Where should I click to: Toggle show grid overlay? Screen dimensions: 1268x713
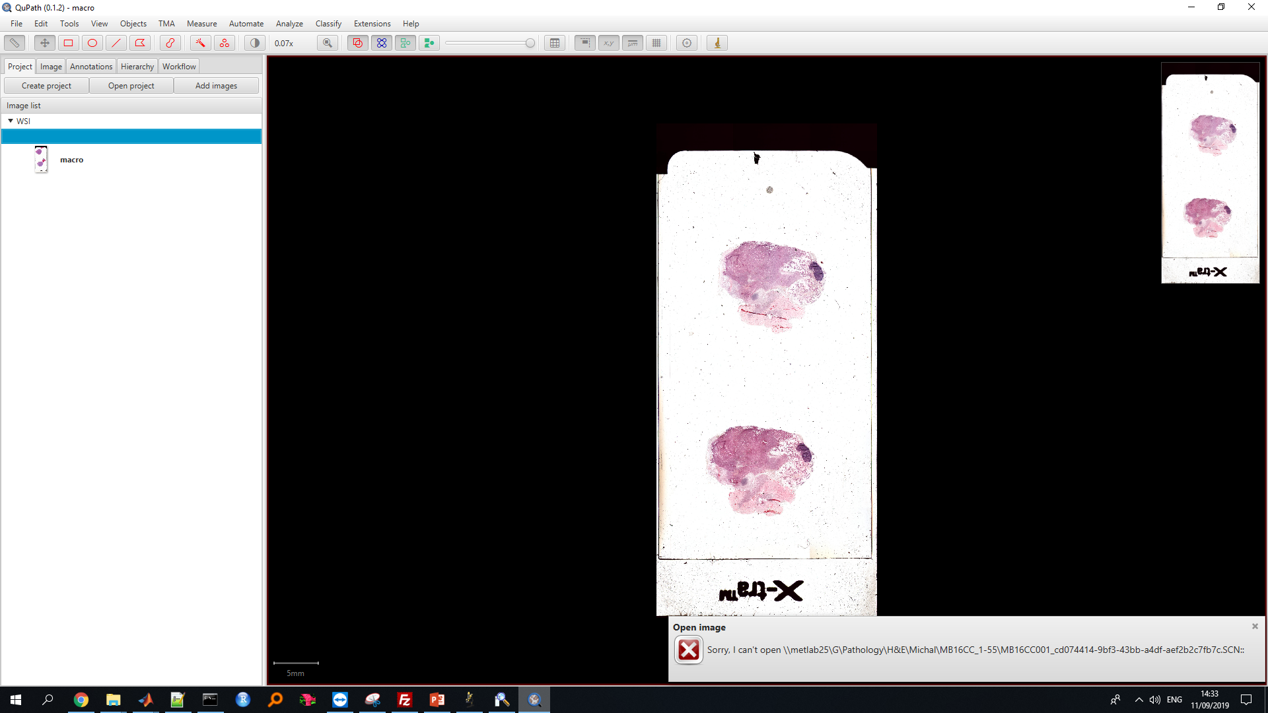coord(656,43)
